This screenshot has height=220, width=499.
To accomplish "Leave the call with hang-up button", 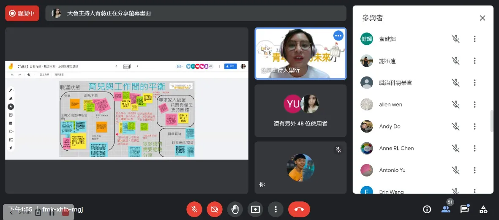I will pos(299,209).
